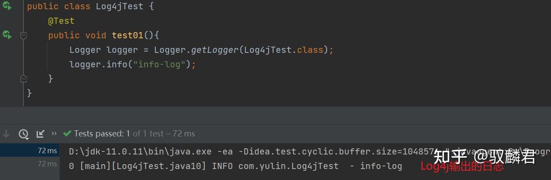Collapse test01 method with fold marker
The width and height of the screenshot is (551, 180).
click(x=24, y=36)
